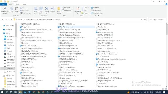
Task: Click Invert selection
Action: pos(97,13)
